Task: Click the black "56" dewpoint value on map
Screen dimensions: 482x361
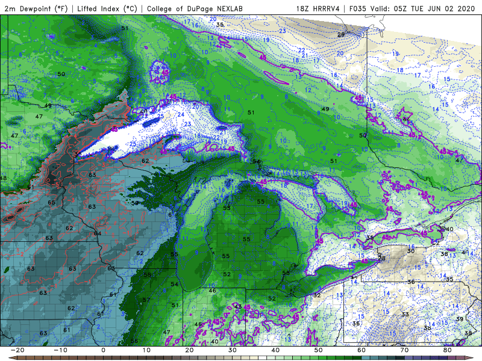Action: [134, 341]
